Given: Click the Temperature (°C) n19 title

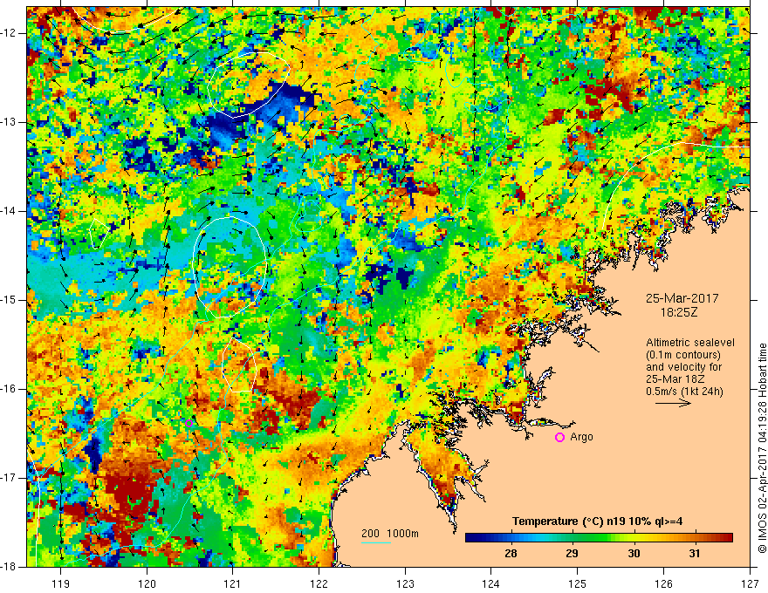Looking at the screenshot, I should pos(598,521).
